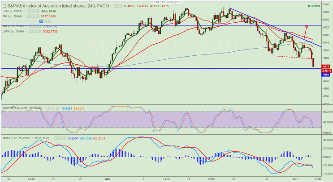Collapse the legend with the minus box icon
Image resolution: width=333 pixels, height=182 pixels.
click(x=4, y=6)
